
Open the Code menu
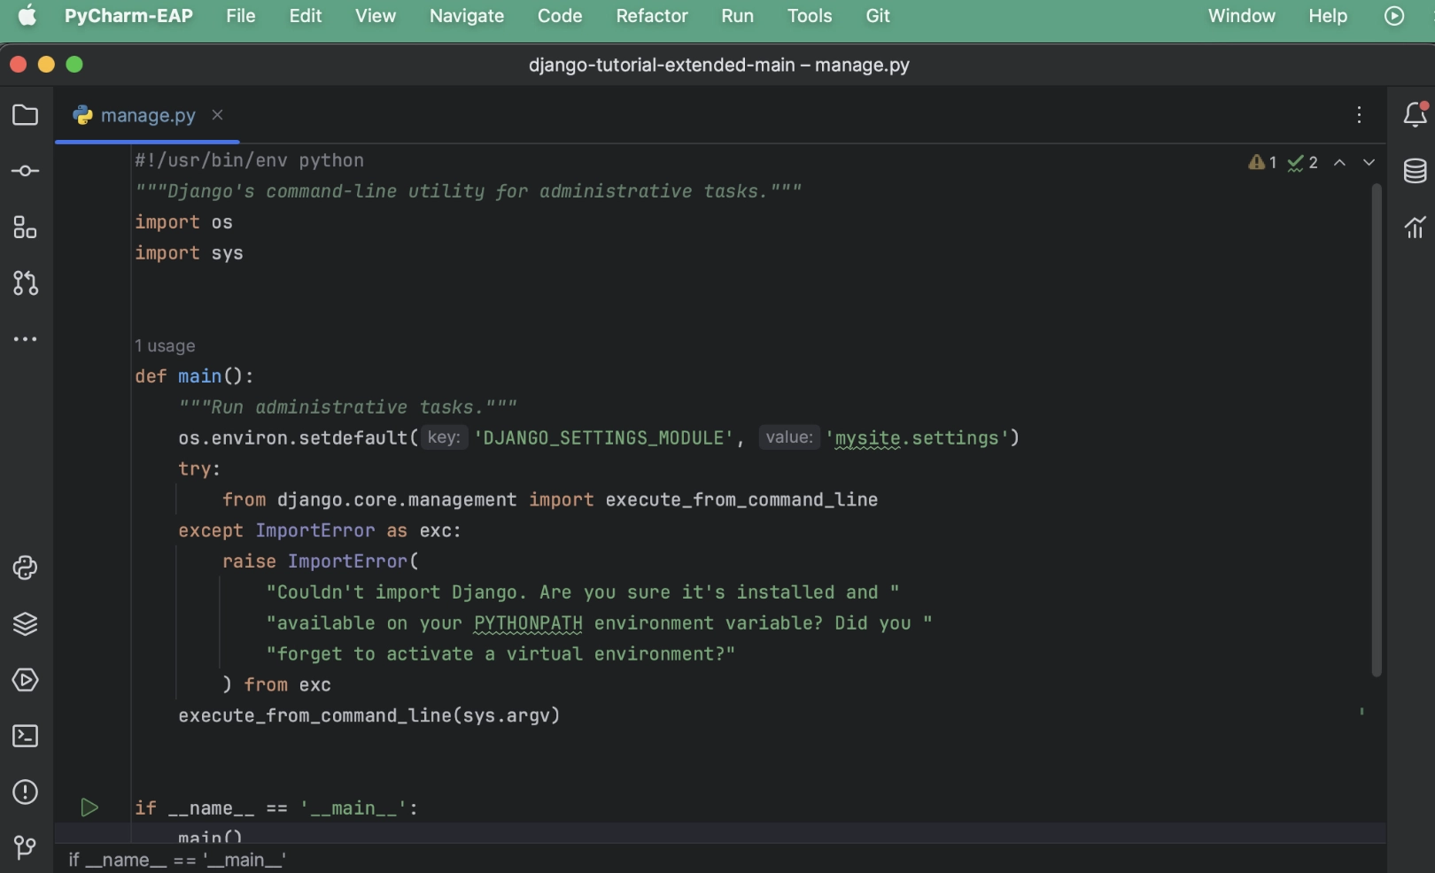[x=560, y=16]
